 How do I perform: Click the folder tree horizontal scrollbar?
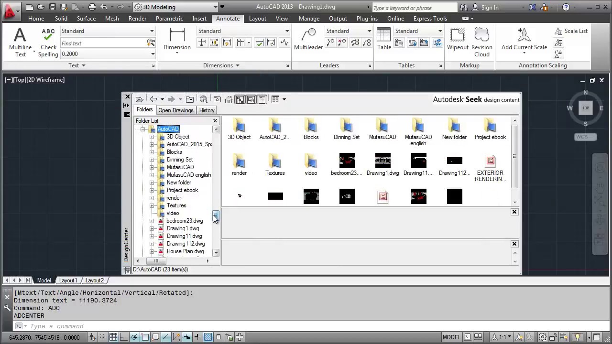[155, 261]
